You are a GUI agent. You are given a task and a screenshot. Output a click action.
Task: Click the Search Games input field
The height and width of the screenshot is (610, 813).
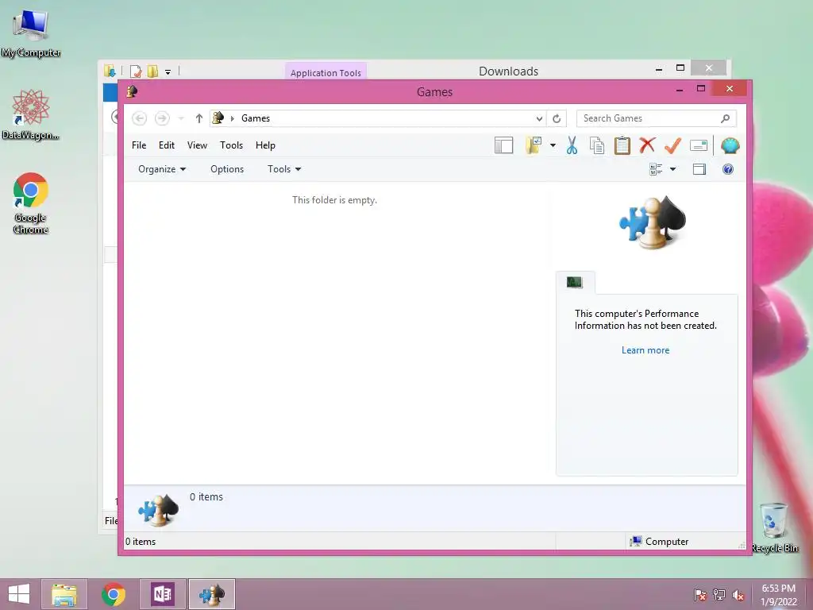656,118
